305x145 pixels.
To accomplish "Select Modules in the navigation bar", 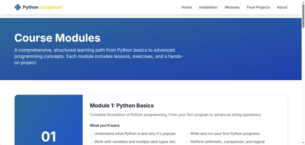I will point(232,7).
